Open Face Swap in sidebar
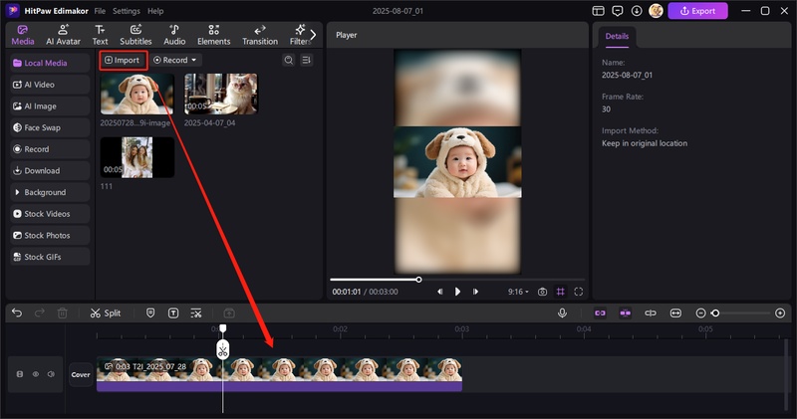The image size is (797, 419). click(50, 127)
